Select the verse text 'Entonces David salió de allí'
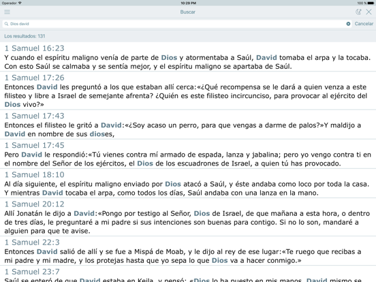376x282 pixels. (183, 256)
